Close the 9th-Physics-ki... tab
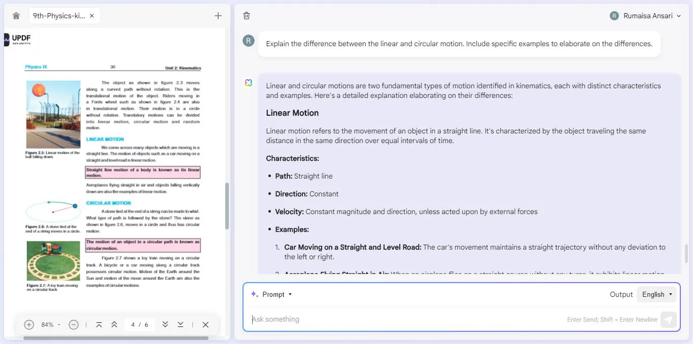Viewport: 693px width, 344px height. point(92,16)
